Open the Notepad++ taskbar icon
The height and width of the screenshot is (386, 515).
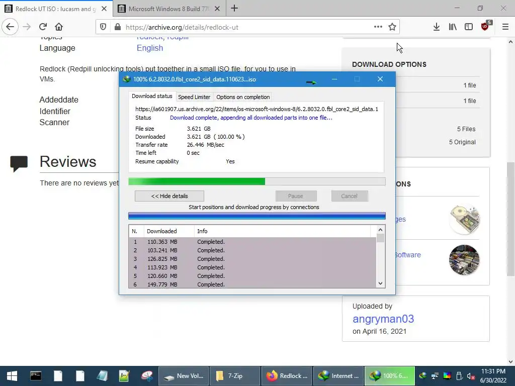pyautogui.click(x=124, y=376)
